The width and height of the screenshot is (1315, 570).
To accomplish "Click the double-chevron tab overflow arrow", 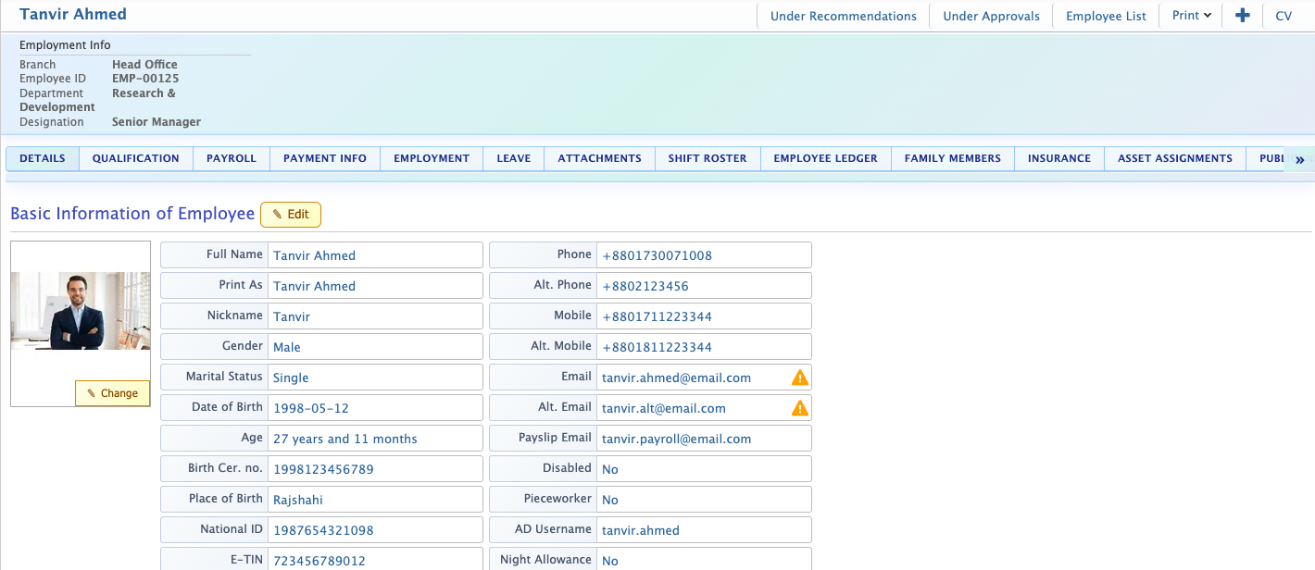I will (1299, 159).
